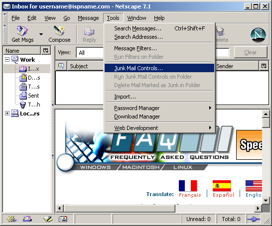Select the Templates folder (T...s)
The height and width of the screenshot is (226, 272).
[29, 87]
